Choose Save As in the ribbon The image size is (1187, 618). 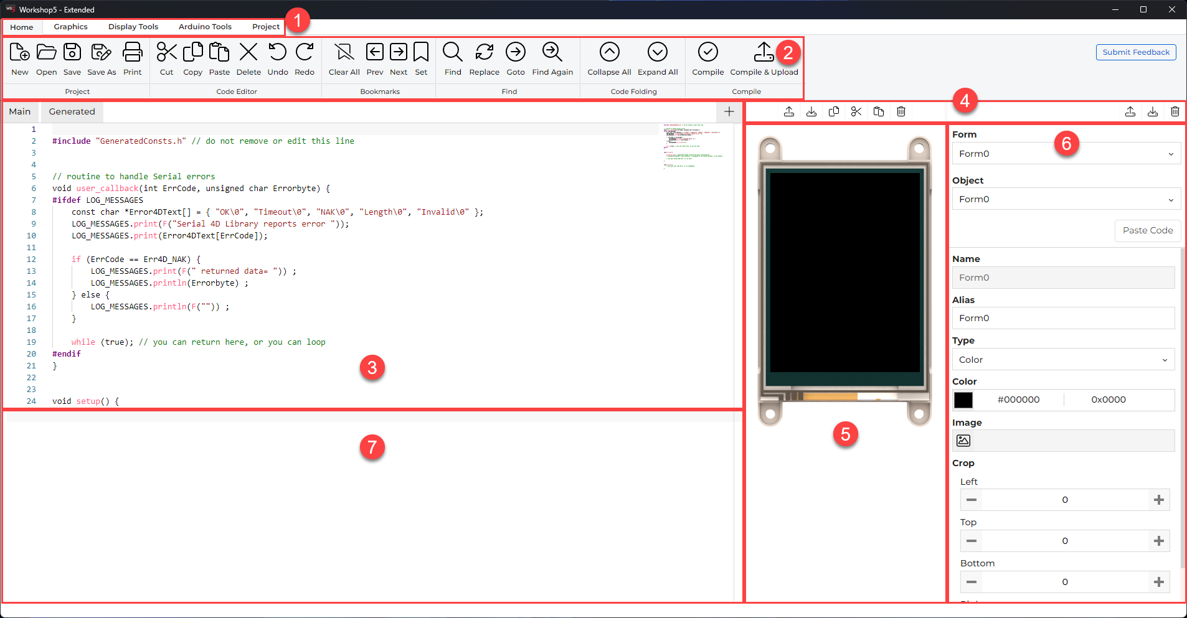click(102, 59)
